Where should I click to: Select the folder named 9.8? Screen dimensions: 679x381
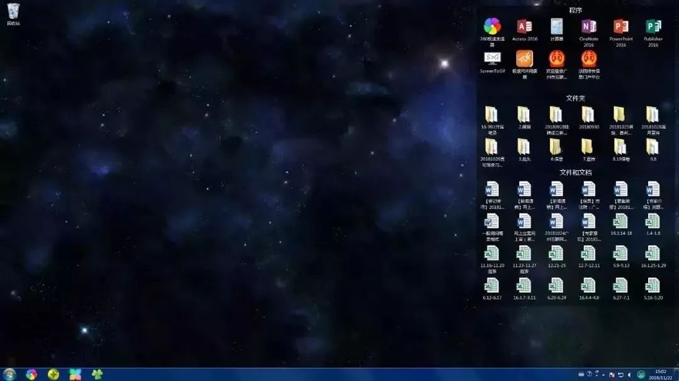point(653,148)
